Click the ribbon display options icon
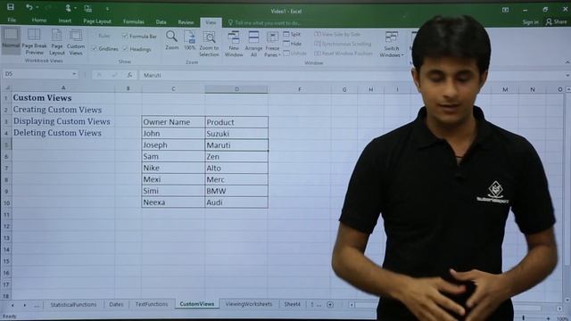Viewport: 571px width, 321px height. 506,10
